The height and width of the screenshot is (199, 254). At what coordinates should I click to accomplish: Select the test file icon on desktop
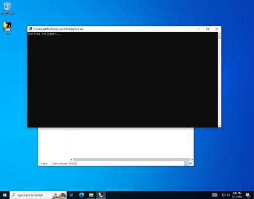(x=7, y=28)
